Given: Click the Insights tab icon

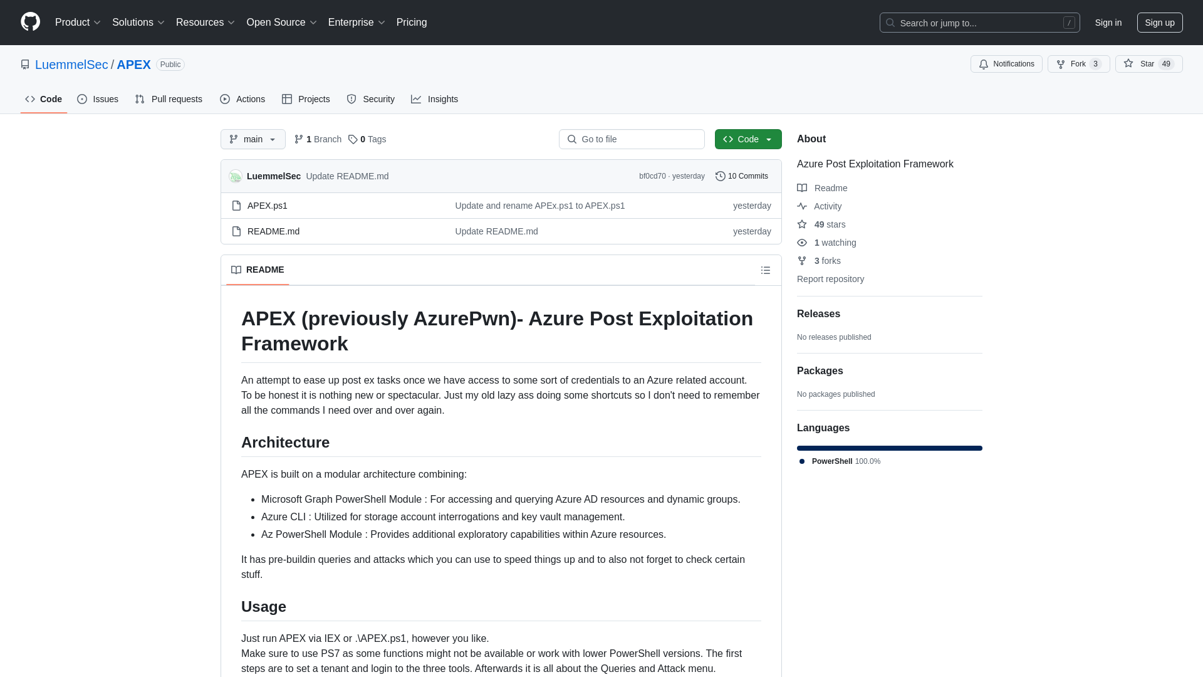Looking at the screenshot, I should pyautogui.click(x=415, y=99).
